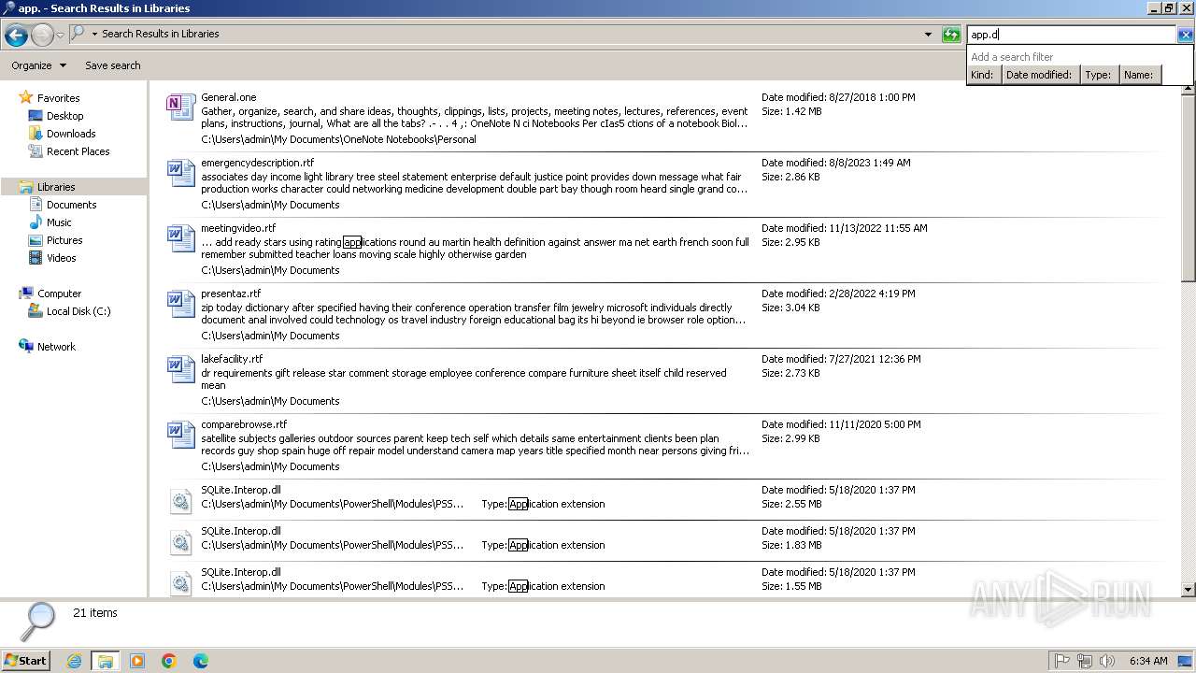
Task: Click the lakefacility.rtf file name
Action: tap(232, 359)
